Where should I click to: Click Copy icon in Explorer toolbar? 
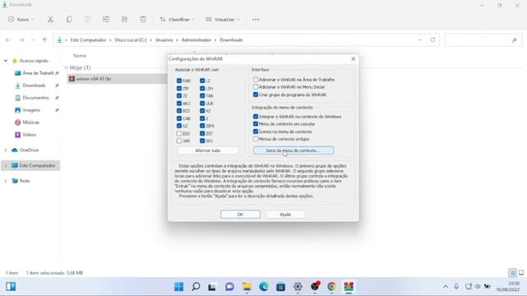[x=69, y=20]
